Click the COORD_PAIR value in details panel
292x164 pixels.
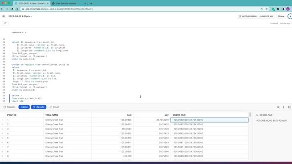(271, 121)
